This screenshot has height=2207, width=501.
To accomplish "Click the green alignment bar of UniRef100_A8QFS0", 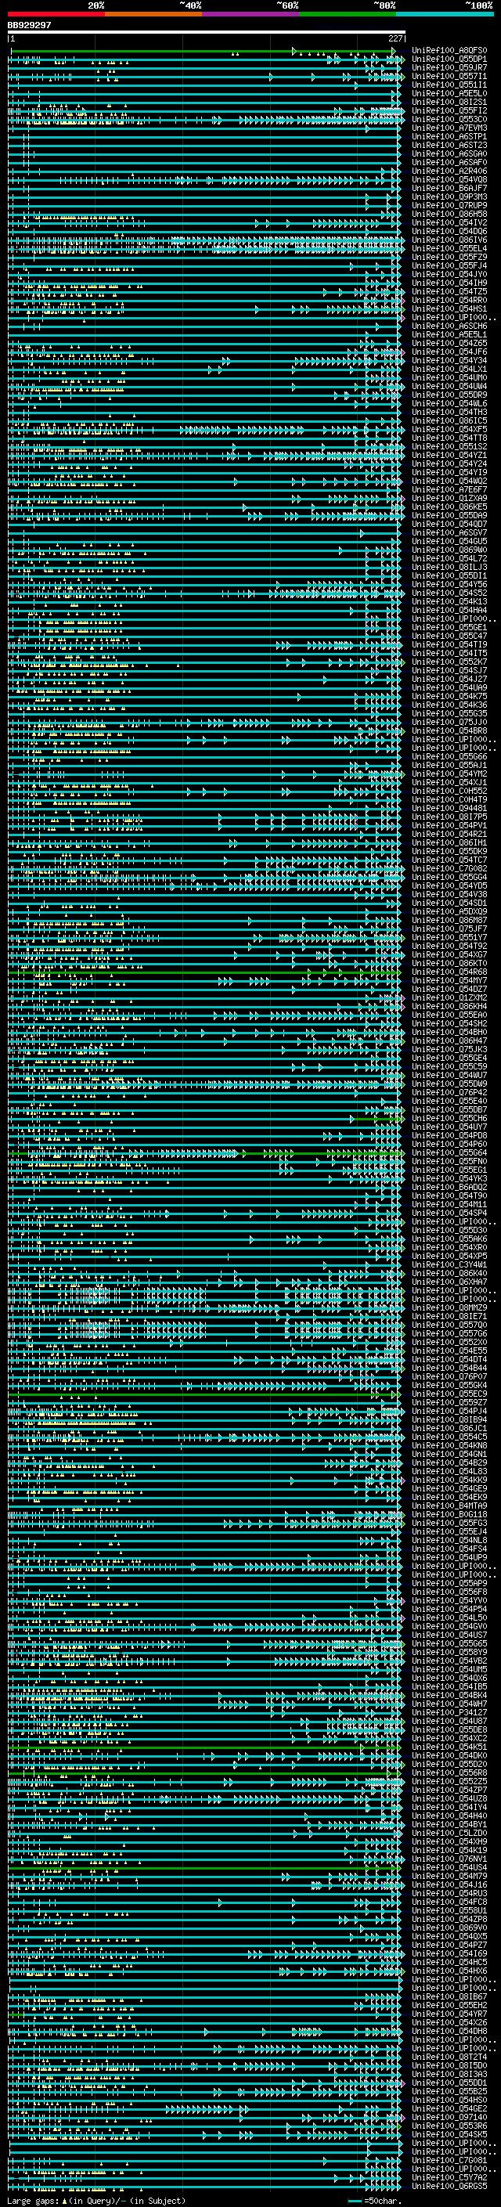I will [x=203, y=52].
